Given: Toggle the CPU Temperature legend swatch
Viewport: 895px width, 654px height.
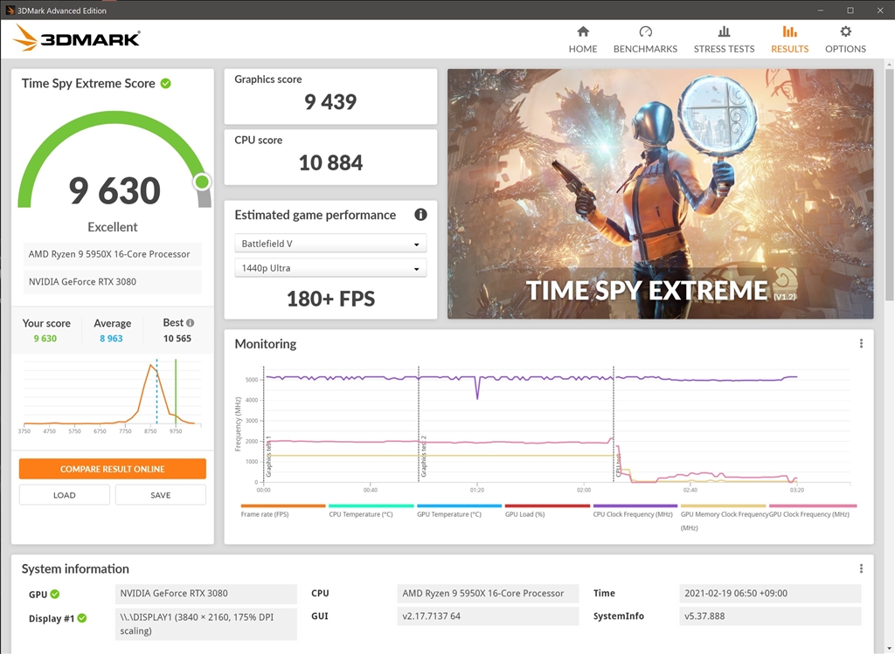Looking at the screenshot, I should coord(371,506).
